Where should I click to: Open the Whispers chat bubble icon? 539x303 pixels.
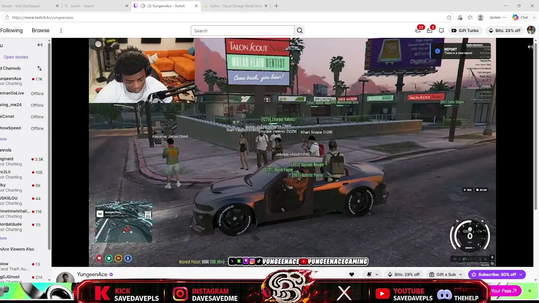[x=441, y=31]
